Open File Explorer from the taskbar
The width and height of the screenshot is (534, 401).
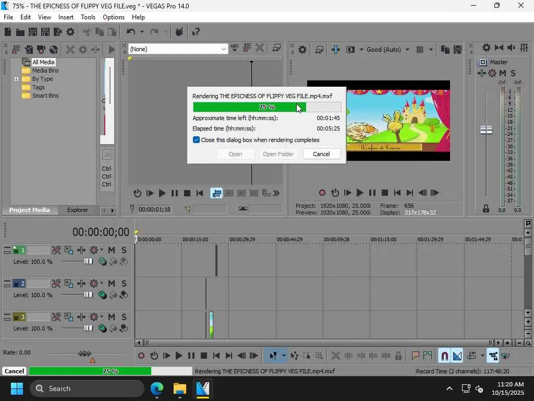(x=180, y=388)
